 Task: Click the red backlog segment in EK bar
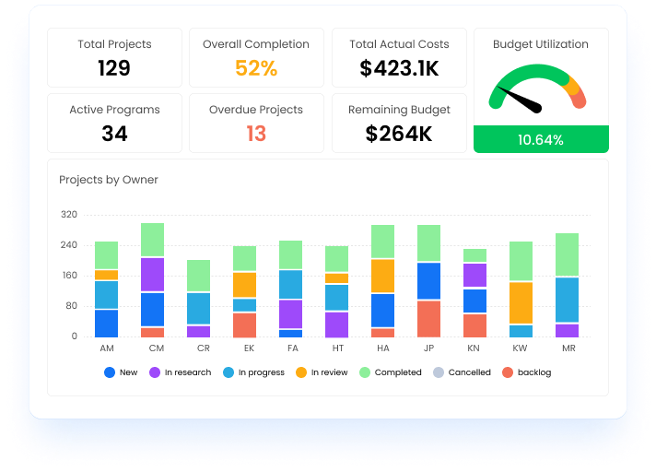(x=244, y=325)
